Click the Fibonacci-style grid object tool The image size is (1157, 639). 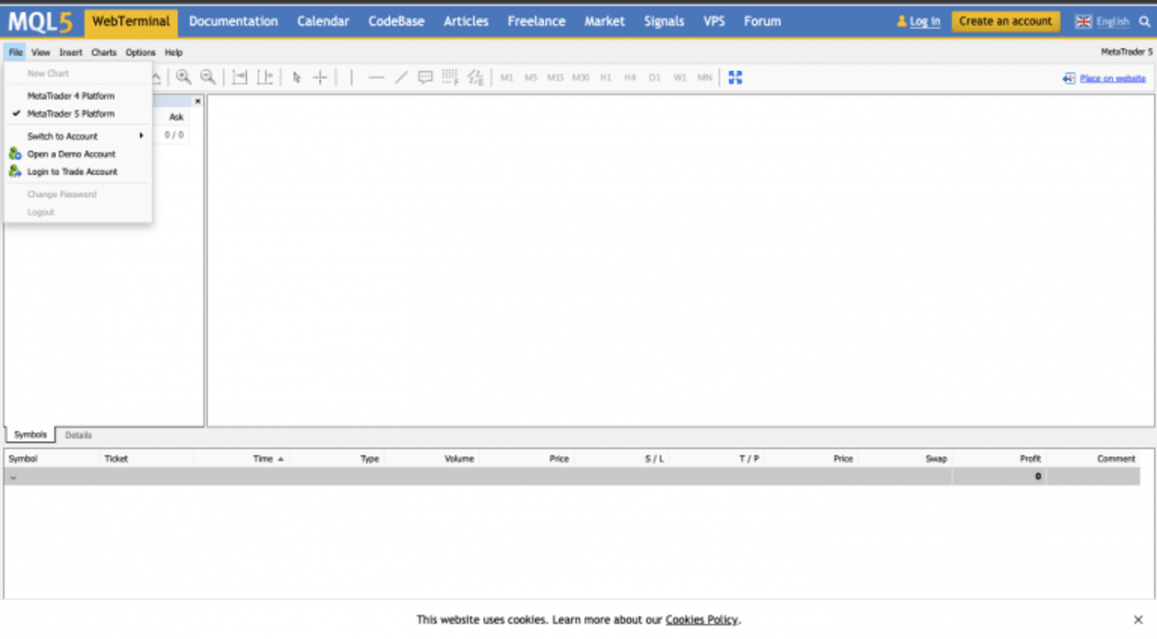click(450, 78)
